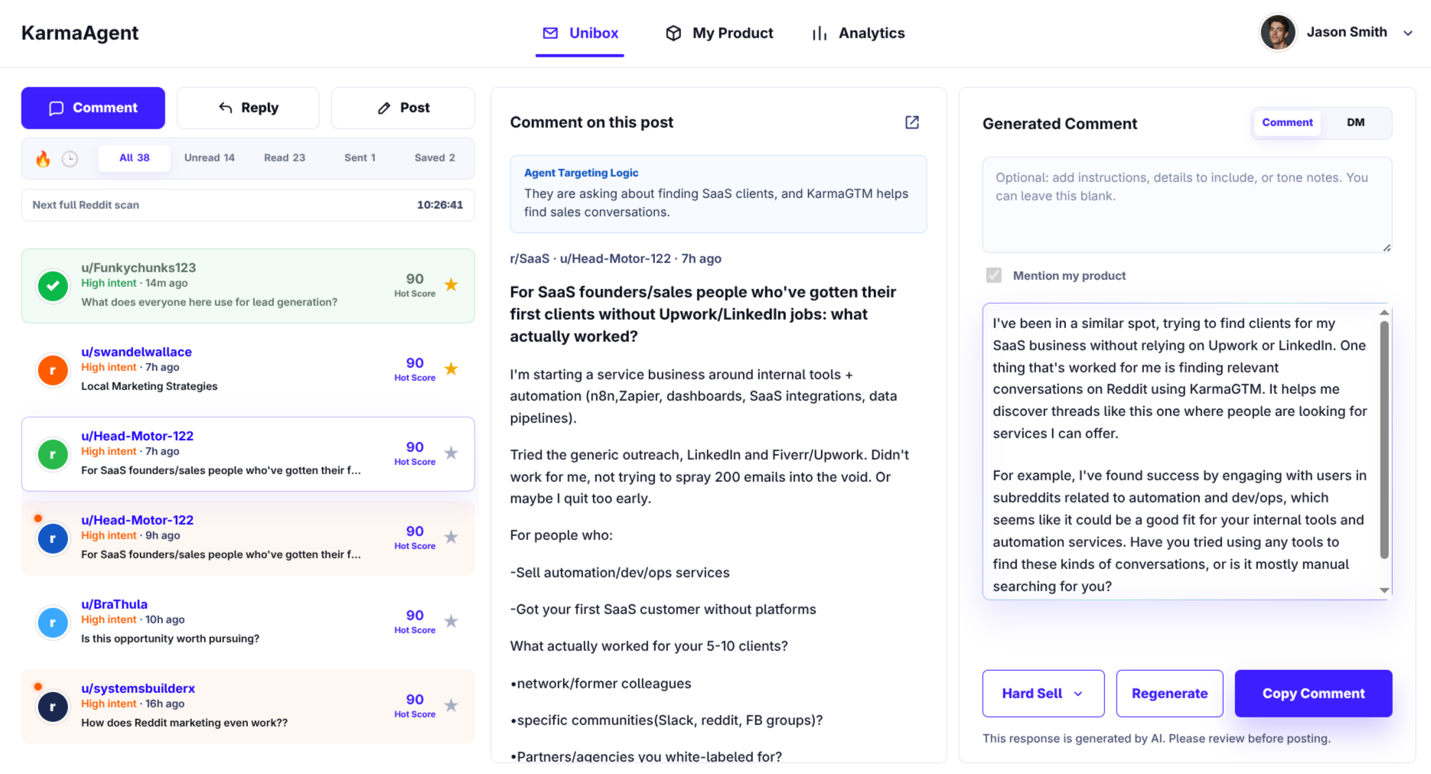Viewport: 1431px width, 774px height.
Task: Click the KarmaAgent logo
Action: [x=80, y=33]
